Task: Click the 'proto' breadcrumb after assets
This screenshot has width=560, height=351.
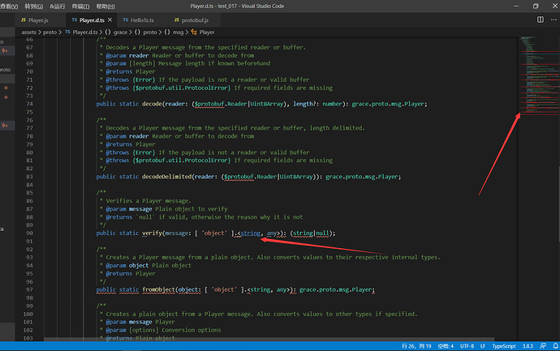Action: (50, 32)
